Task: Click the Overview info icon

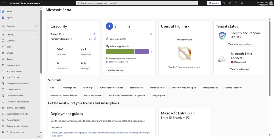Action: (3, 41)
